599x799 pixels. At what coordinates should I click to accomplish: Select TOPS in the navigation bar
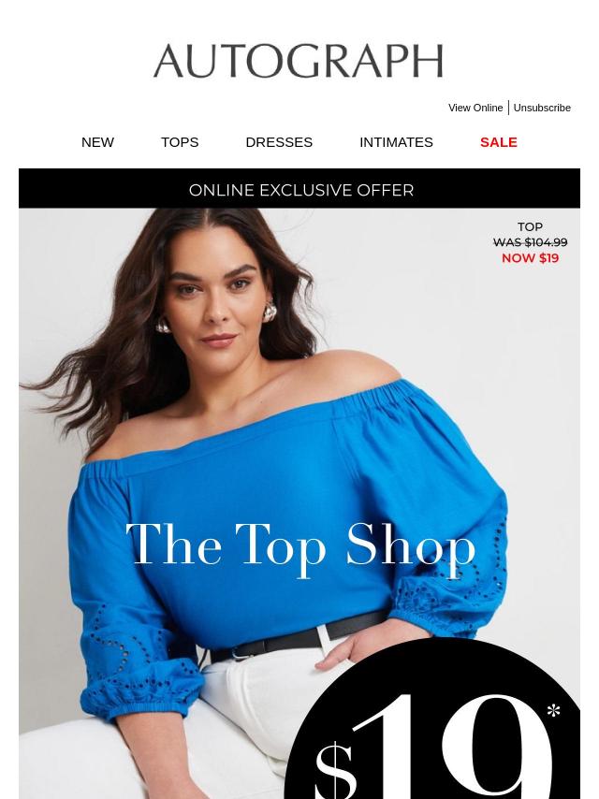tap(180, 142)
